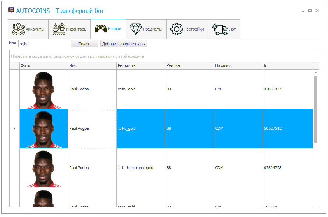Click Pogba photo in the highlighted row
Screen dimensions: 328x217
(x=44, y=129)
